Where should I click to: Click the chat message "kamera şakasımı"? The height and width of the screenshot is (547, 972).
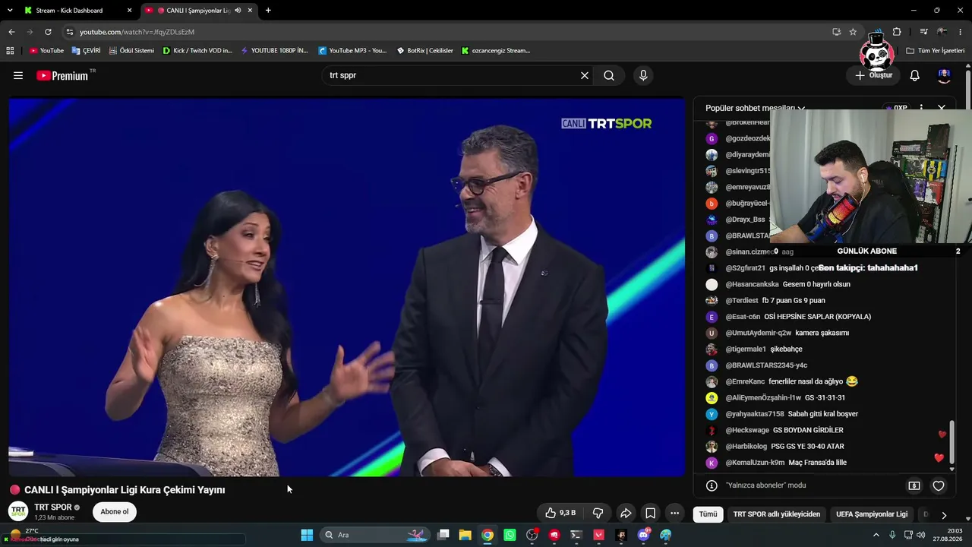(822, 333)
